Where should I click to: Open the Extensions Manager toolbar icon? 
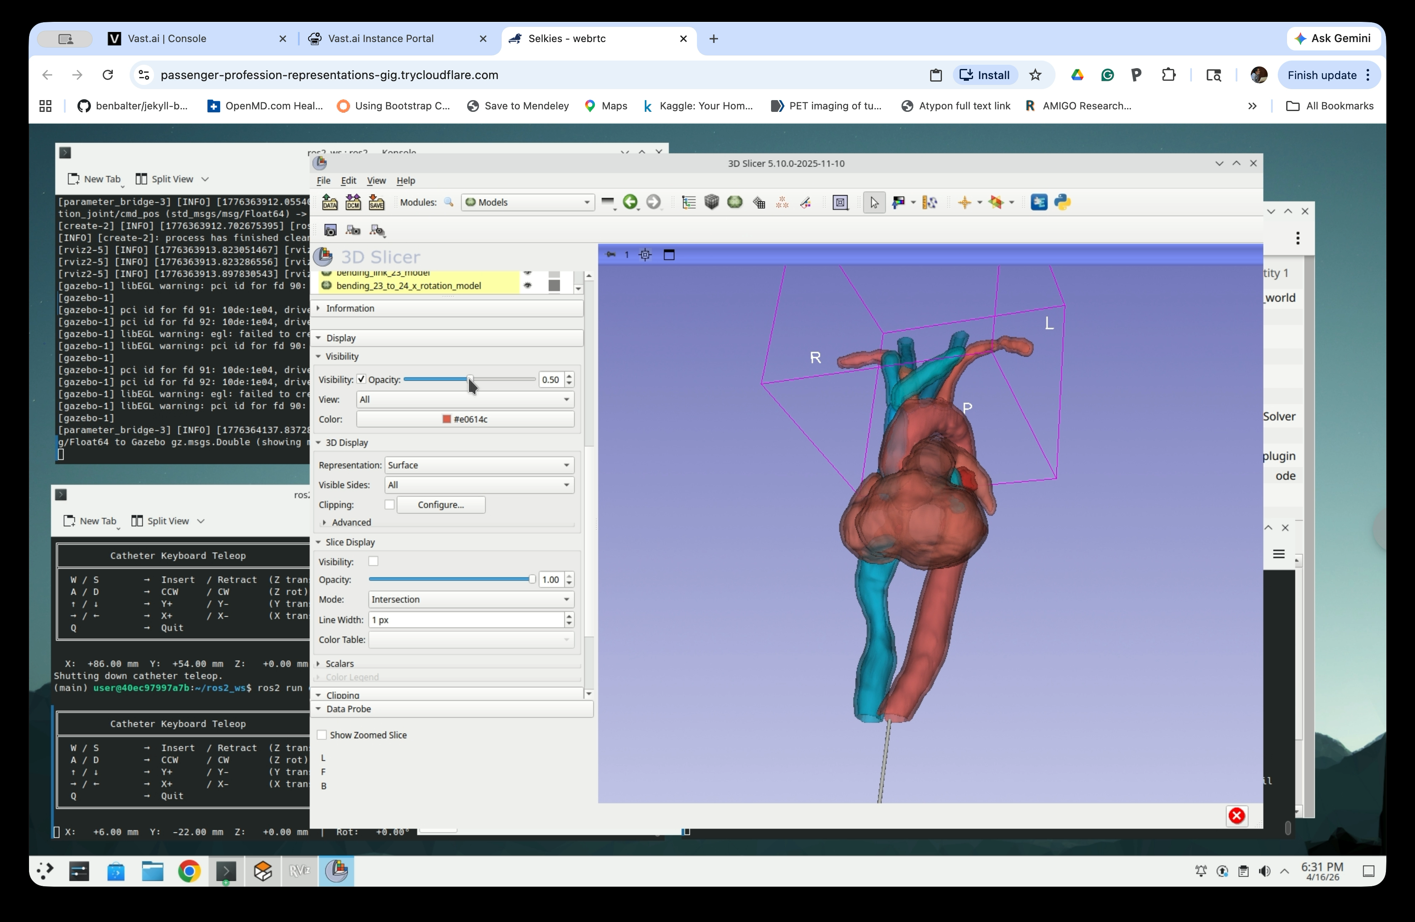[x=1039, y=202]
